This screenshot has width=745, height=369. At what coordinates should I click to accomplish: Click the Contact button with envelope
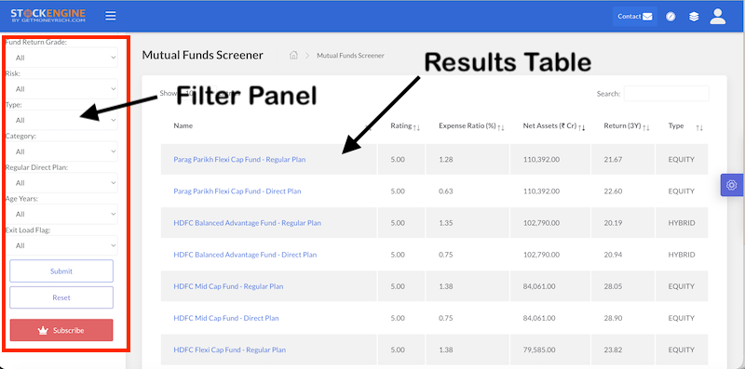coord(635,16)
